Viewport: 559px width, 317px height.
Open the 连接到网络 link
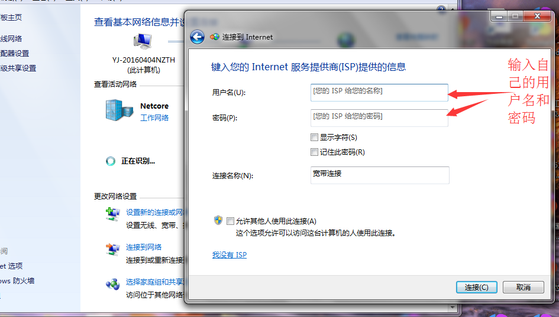click(144, 247)
